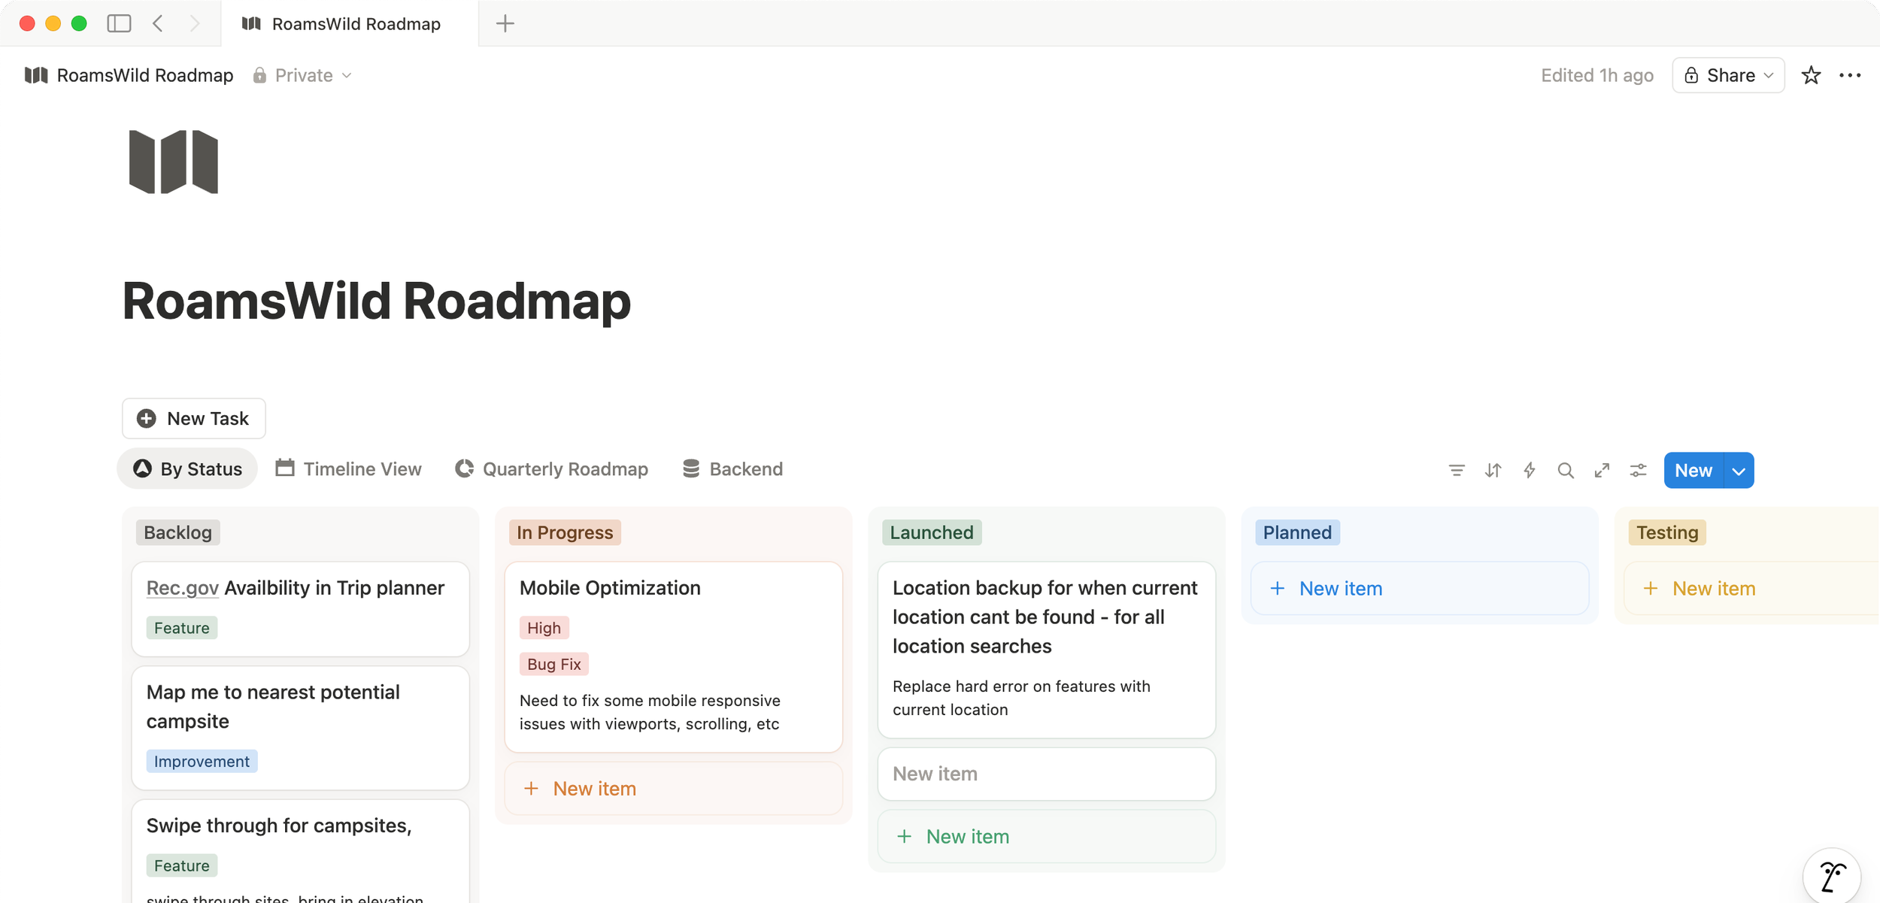This screenshot has width=1880, height=903.
Task: Open view settings sliders icon
Action: (x=1638, y=470)
